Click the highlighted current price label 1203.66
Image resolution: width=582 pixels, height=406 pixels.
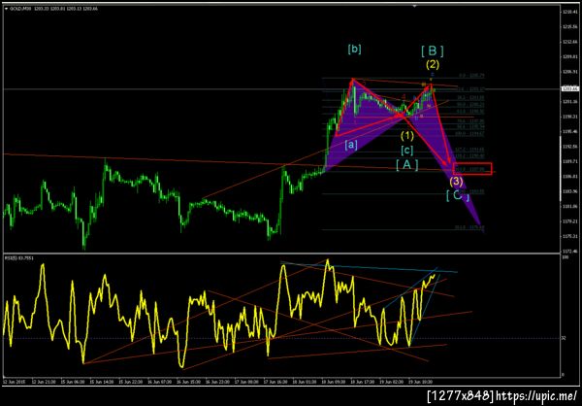[572, 88]
